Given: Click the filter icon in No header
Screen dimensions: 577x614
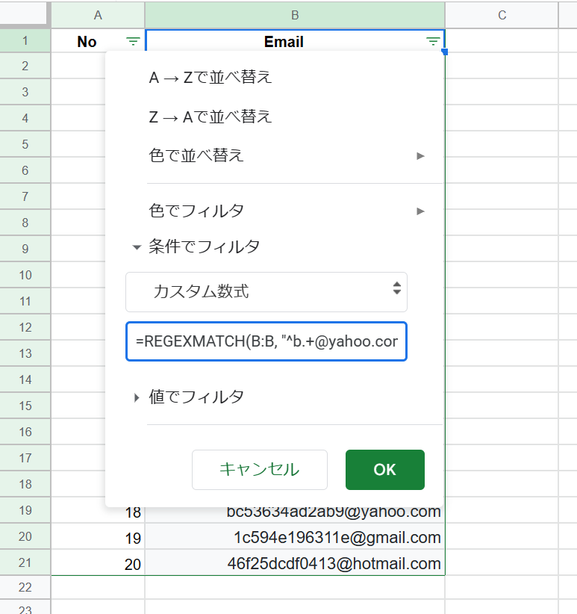Looking at the screenshot, I should 133,42.
